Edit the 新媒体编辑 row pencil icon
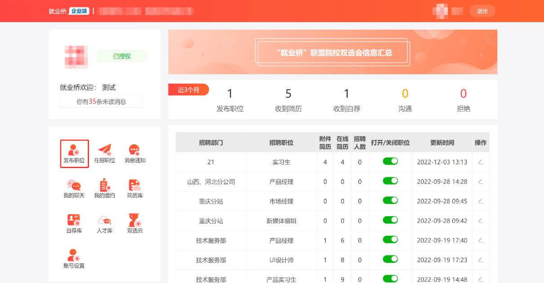 481,221
